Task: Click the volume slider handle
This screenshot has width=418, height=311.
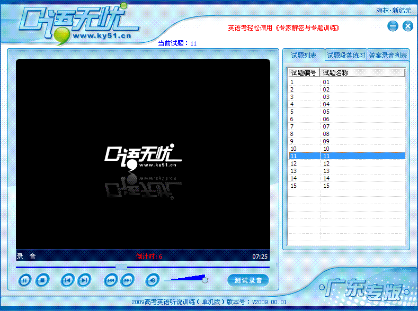Action: [x=204, y=280]
